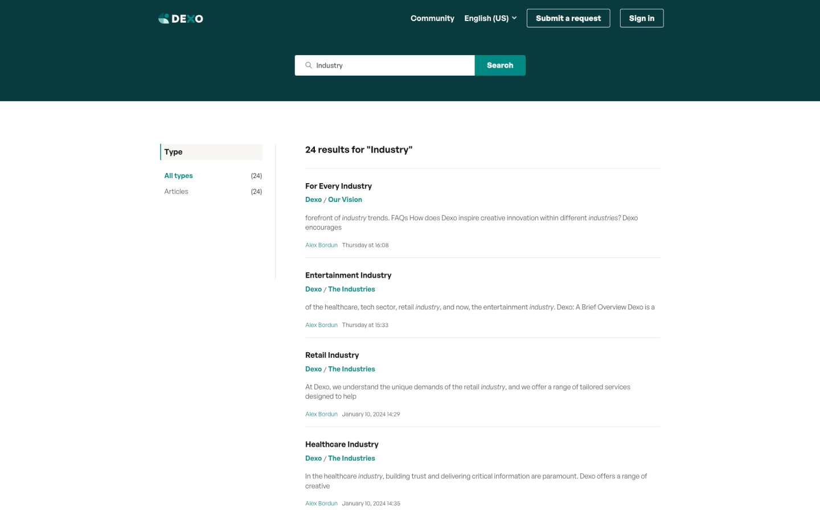This screenshot has width=820, height=512.
Task: Open the For Every Industry article
Action: [338, 186]
